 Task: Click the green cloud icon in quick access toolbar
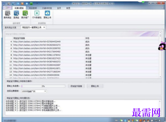tap(31, 4)
